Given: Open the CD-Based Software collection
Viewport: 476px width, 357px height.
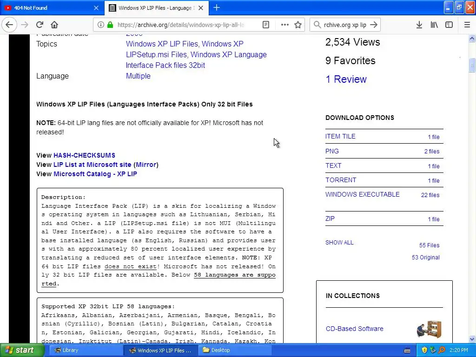Looking at the screenshot, I should (x=354, y=329).
